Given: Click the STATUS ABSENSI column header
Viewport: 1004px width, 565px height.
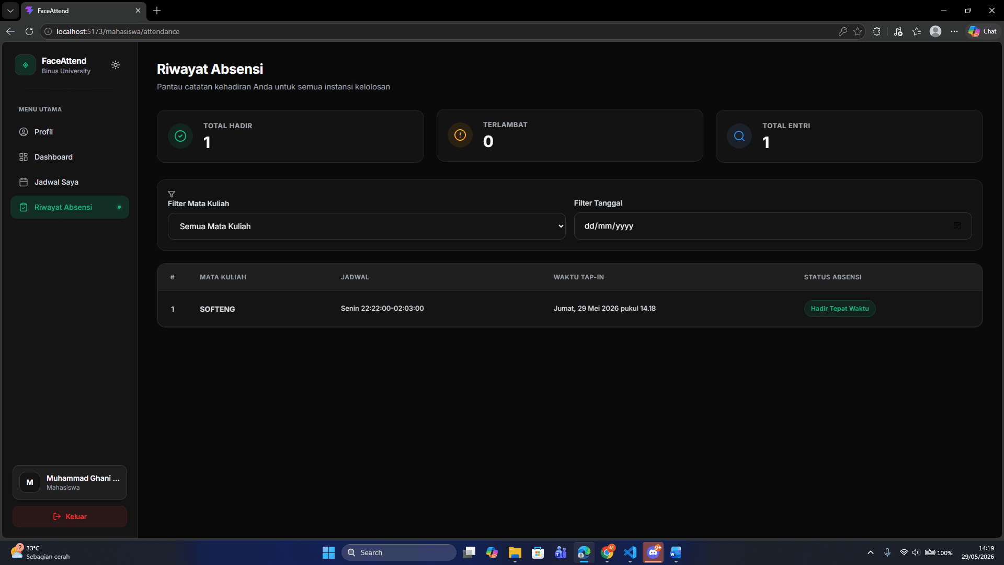Looking at the screenshot, I should tap(832, 277).
